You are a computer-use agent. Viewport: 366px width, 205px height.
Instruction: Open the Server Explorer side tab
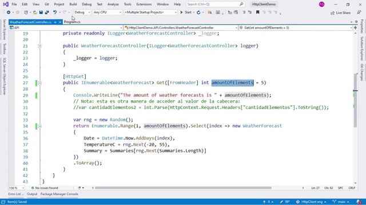pyautogui.click(x=4, y=30)
